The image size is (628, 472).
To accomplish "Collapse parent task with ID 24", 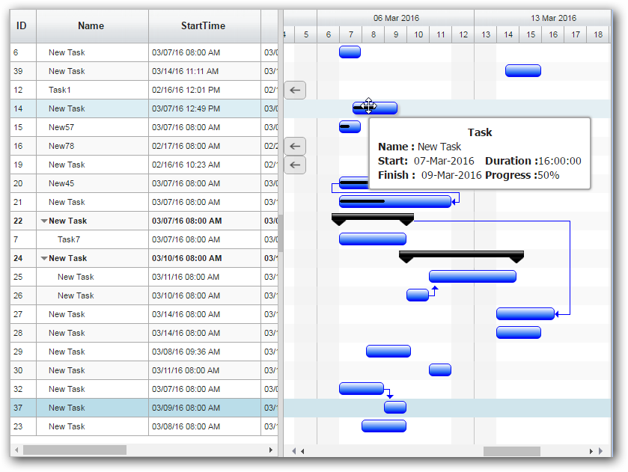I will 44,259.
